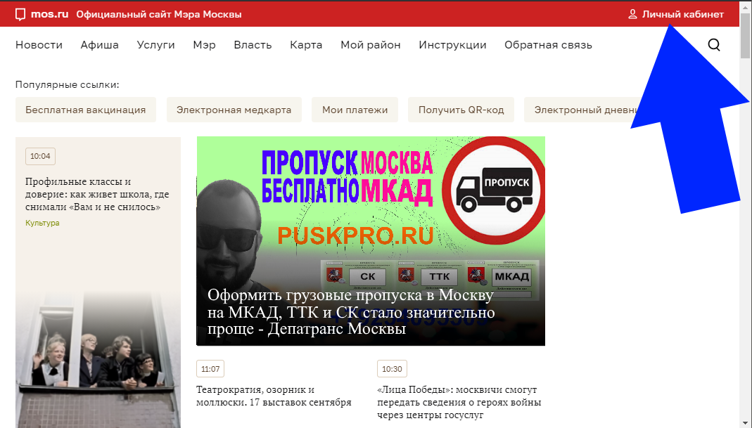Open the Власть section
752x428 pixels.
(253, 44)
